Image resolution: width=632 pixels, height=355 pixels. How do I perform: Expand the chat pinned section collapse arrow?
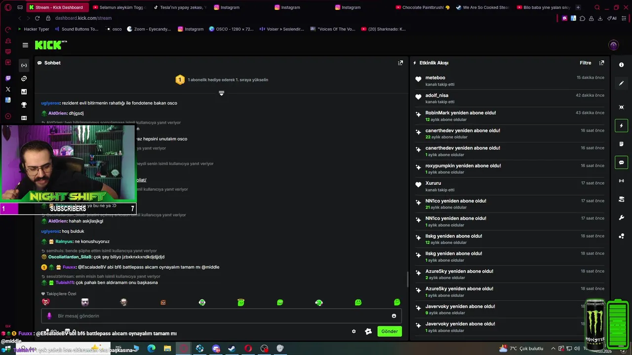[x=221, y=93]
